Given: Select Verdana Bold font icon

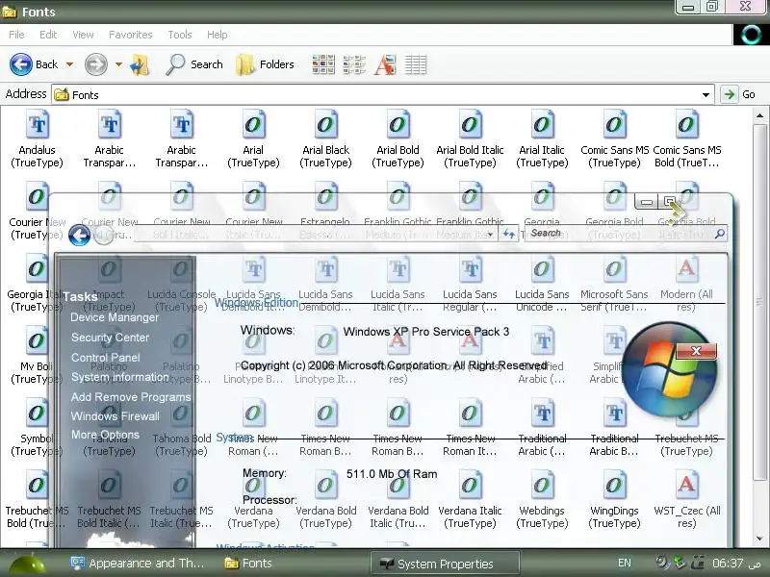Looking at the screenshot, I should pos(325,486).
